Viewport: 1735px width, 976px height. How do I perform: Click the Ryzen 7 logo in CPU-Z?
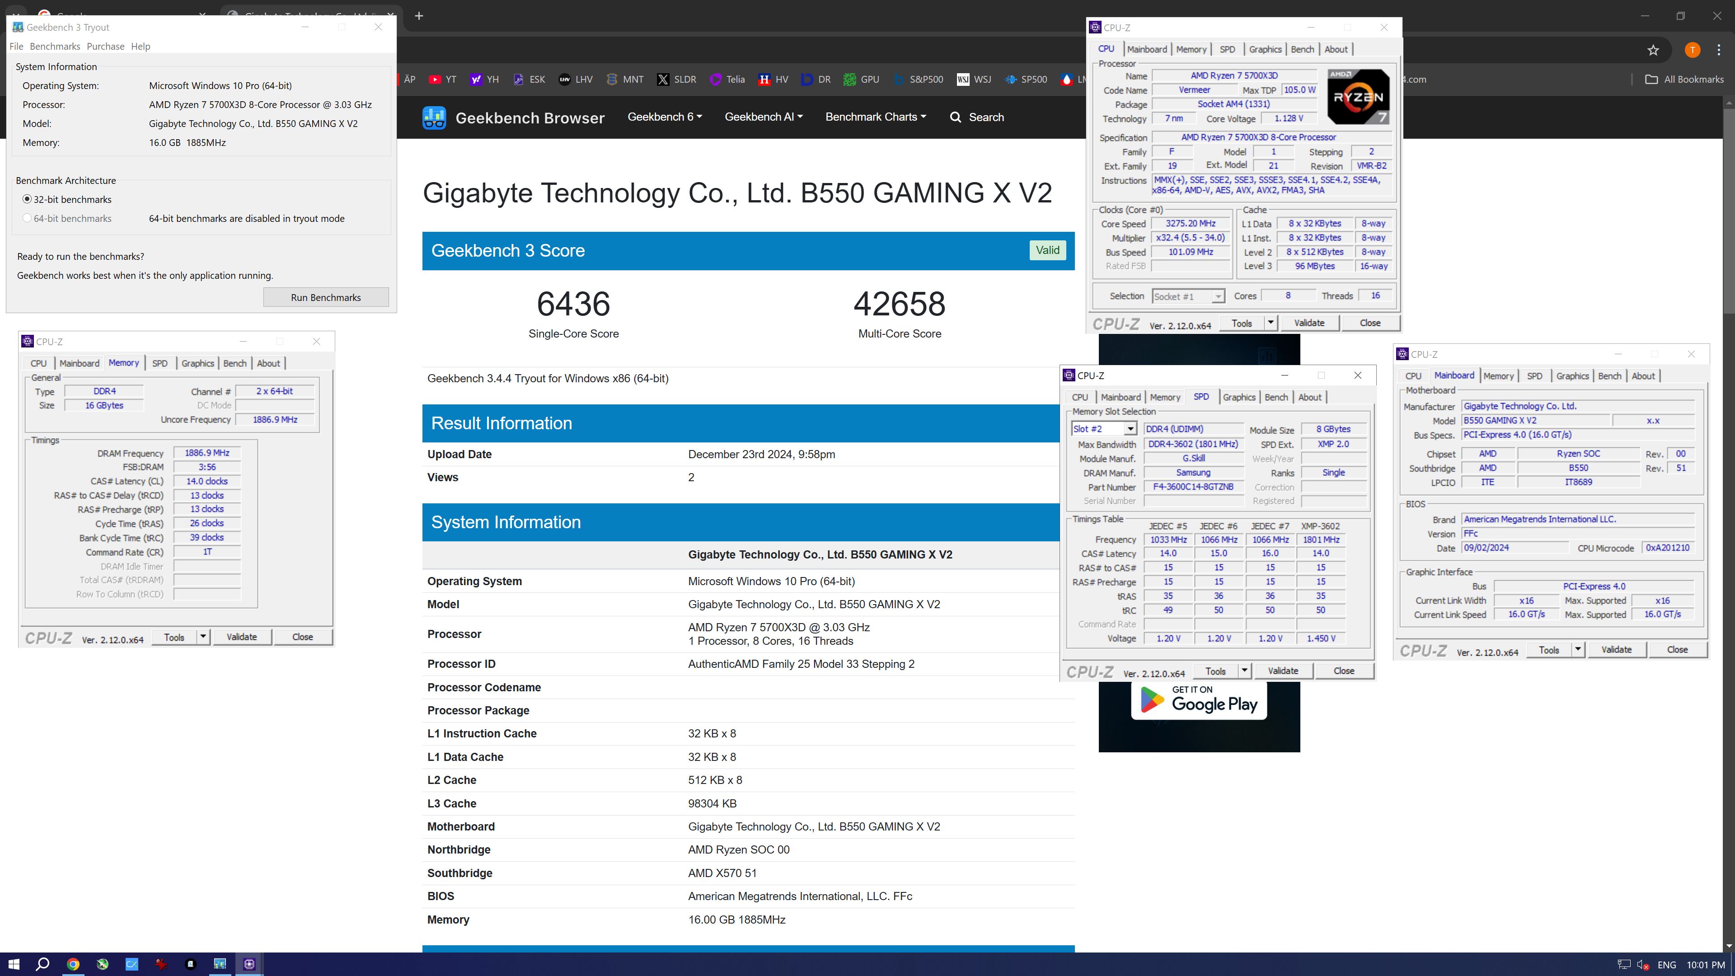[1358, 96]
